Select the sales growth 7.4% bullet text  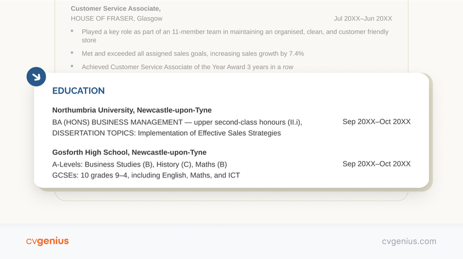pos(193,54)
